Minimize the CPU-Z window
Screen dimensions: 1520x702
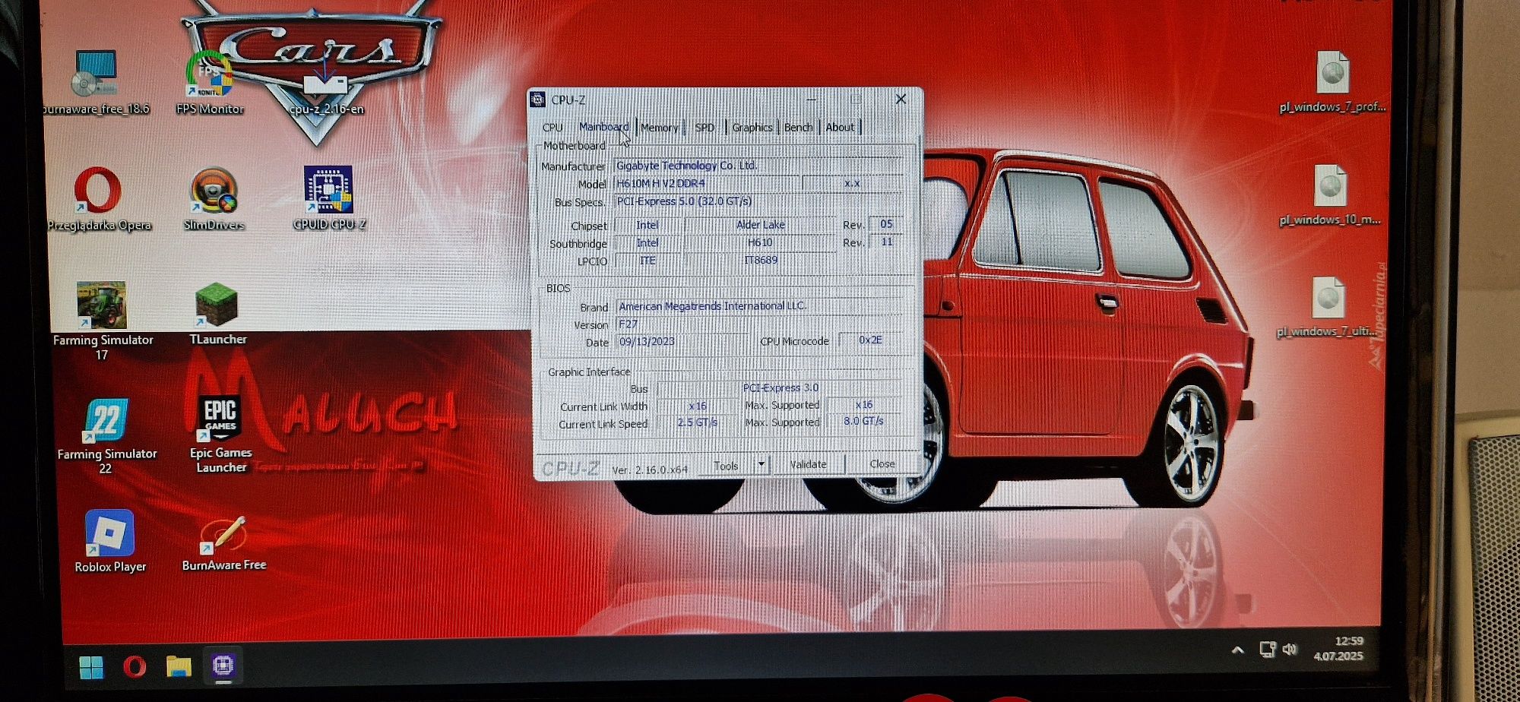click(812, 100)
